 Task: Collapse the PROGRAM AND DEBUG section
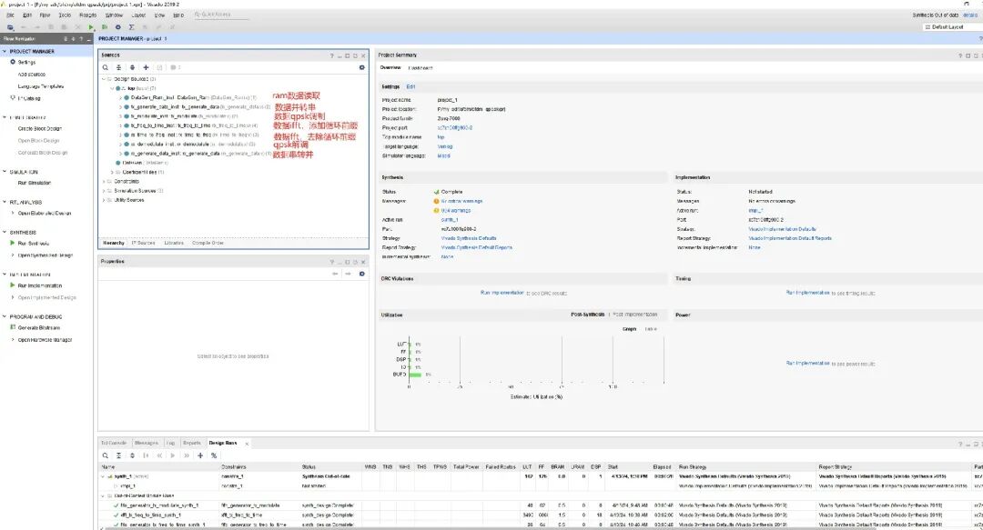pos(5,317)
